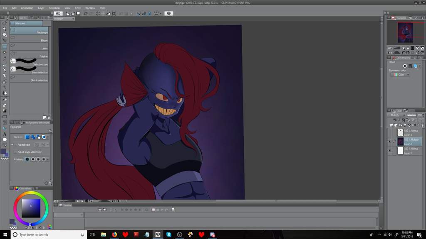Open the Edit menu

pos(14,8)
